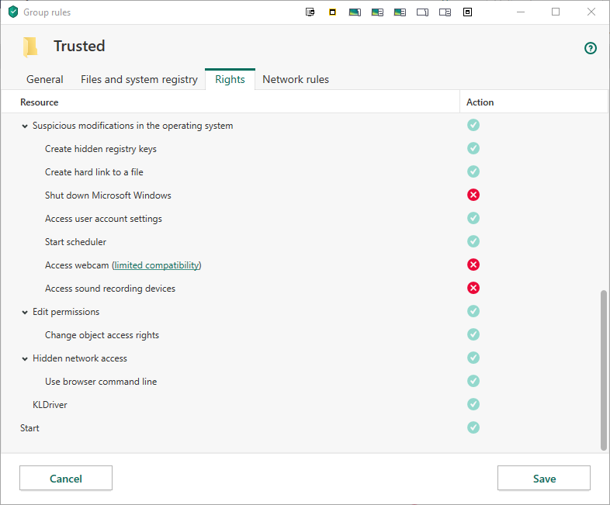Click block icon for Shut down Microsoft Windows

473,195
